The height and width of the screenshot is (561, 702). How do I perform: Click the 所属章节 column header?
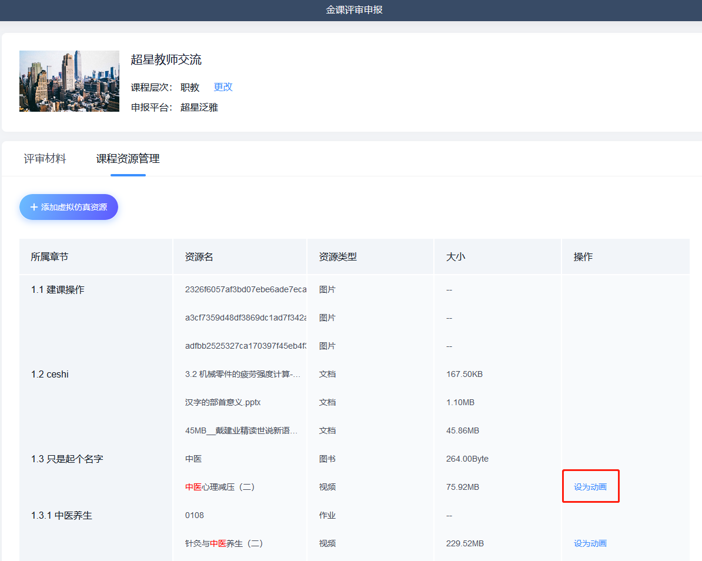point(49,257)
